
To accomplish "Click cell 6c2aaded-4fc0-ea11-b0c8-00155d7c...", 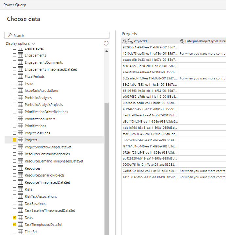I will tap(150, 78).
